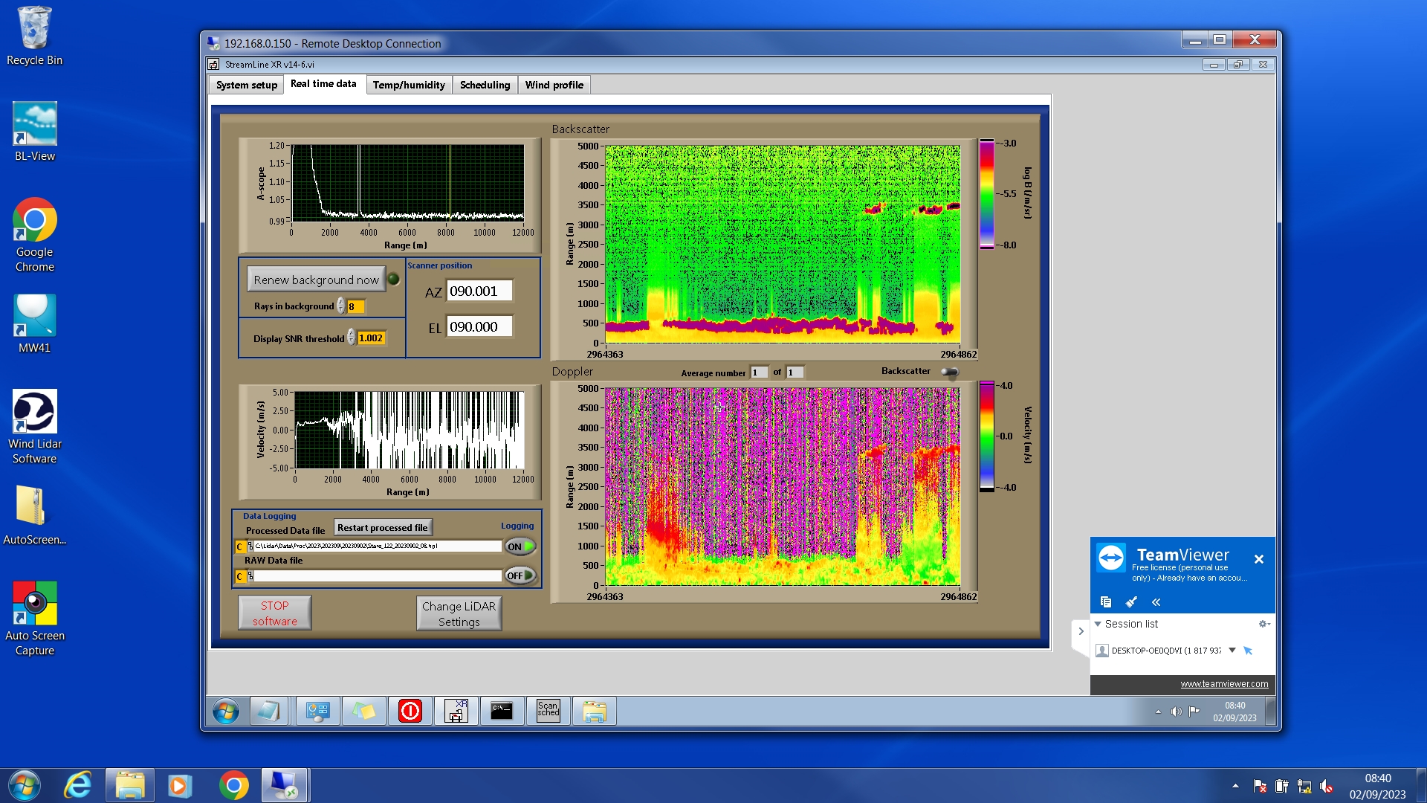
Task: Toggle Processed Data file logging ON switch
Action: tap(520, 546)
